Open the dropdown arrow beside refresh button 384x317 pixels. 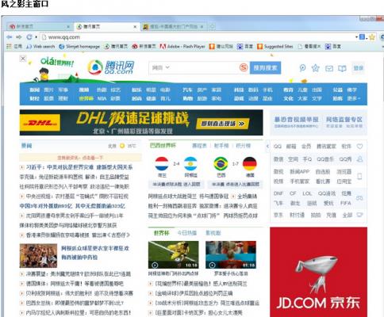click(x=36, y=37)
